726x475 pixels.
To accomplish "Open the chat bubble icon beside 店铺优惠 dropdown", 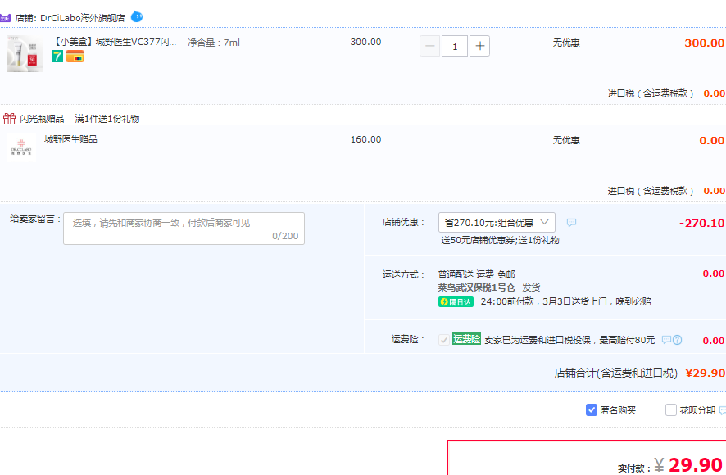I will click(571, 223).
